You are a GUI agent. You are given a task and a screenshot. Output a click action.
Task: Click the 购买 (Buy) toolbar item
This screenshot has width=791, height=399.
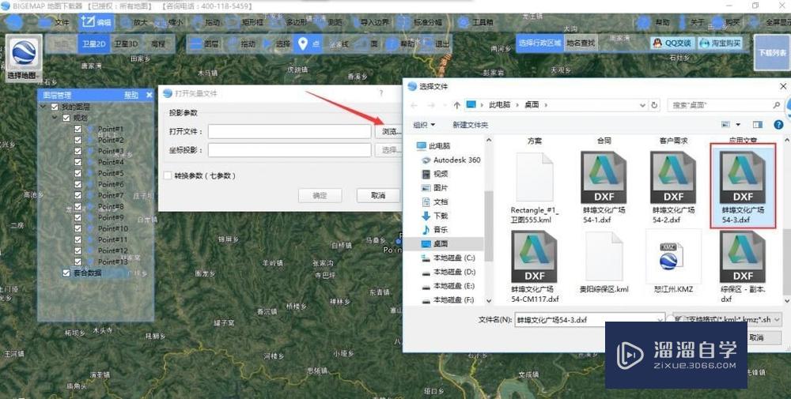click(x=725, y=23)
